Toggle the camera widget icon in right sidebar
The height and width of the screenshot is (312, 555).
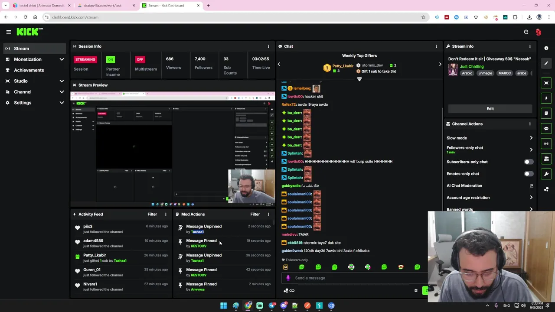pyautogui.click(x=546, y=159)
